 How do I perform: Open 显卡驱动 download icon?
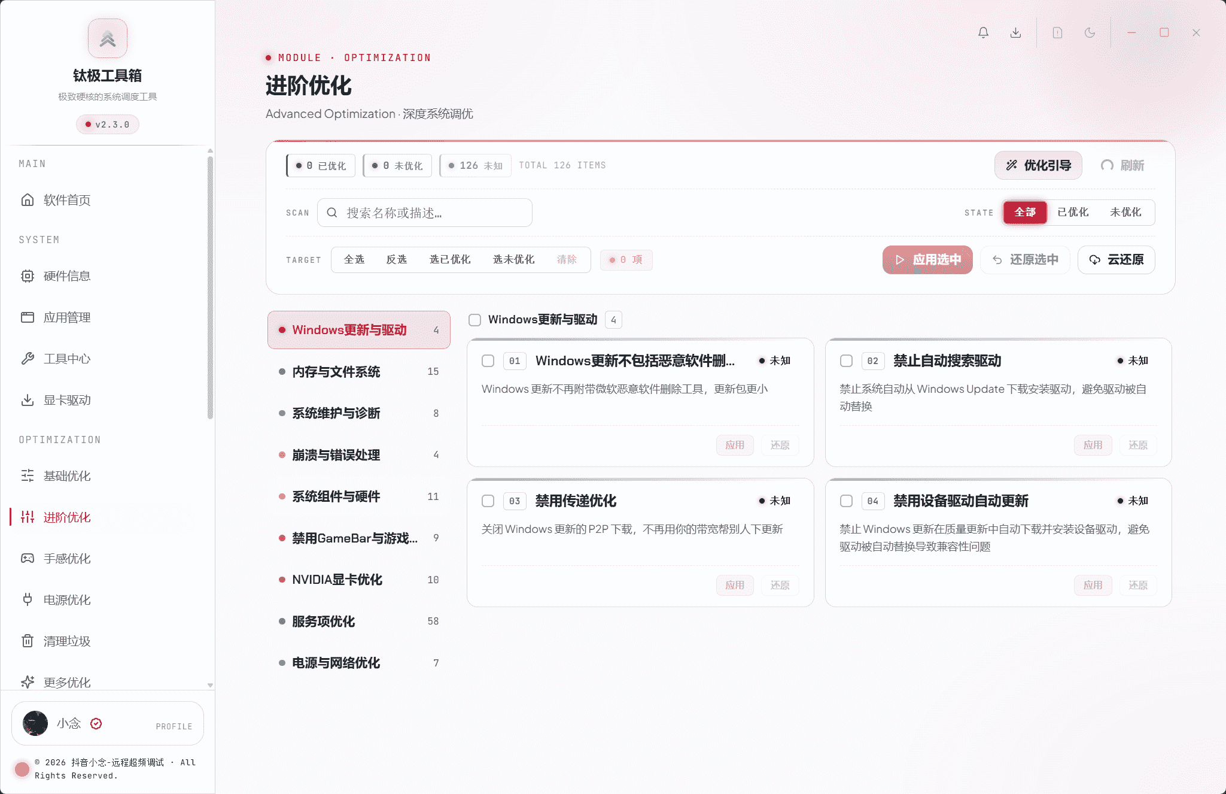pos(28,400)
